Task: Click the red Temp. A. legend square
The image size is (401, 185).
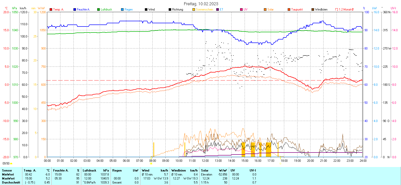Action: point(51,9)
